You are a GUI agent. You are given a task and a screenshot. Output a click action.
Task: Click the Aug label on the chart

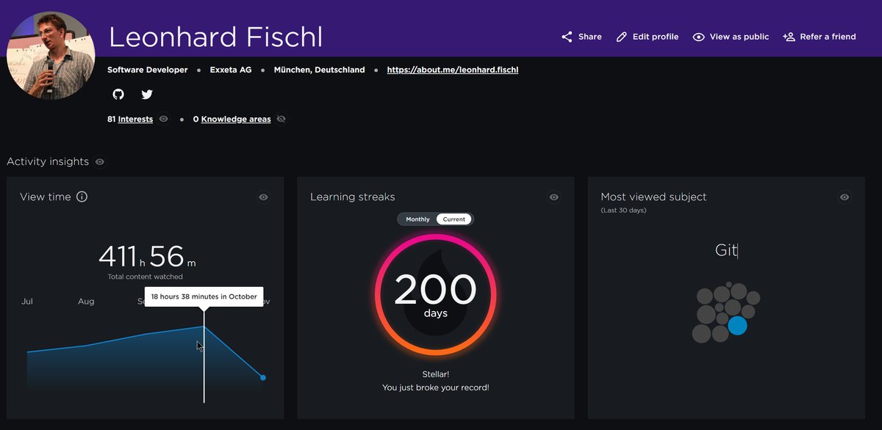[x=86, y=302]
